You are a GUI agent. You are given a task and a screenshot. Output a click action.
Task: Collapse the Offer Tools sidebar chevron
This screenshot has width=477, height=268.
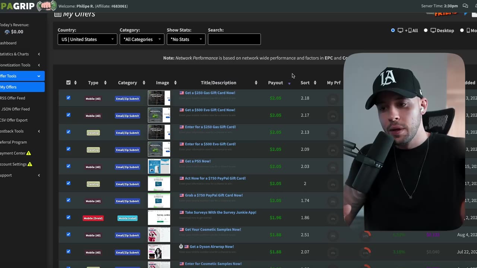point(39,76)
